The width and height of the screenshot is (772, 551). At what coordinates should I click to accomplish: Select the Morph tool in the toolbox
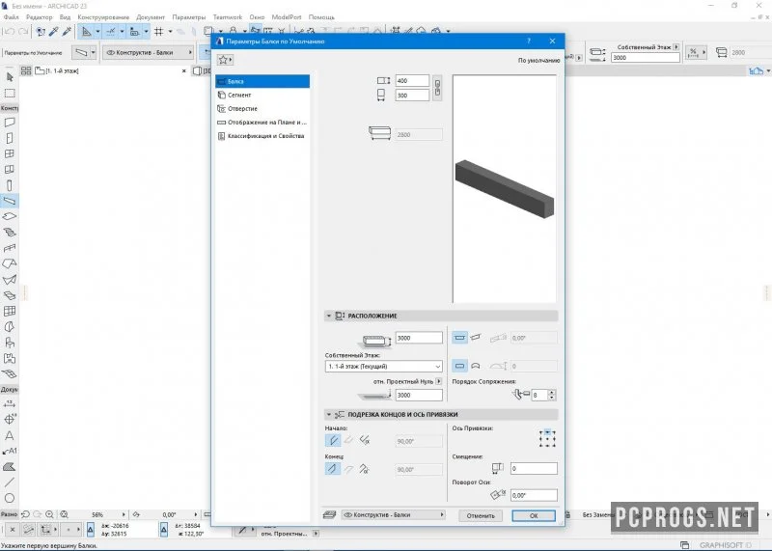point(10,327)
